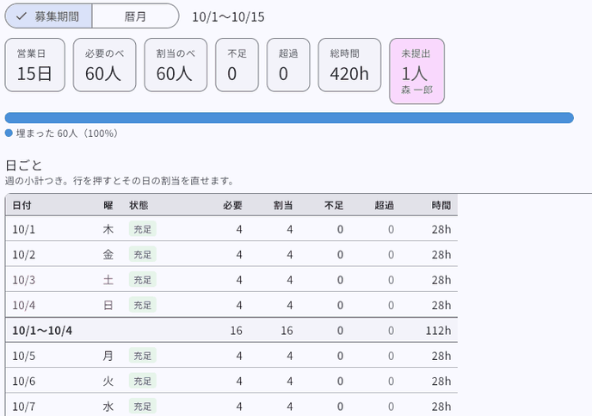Open the 10/2 row to edit assignments

[x=231, y=254]
